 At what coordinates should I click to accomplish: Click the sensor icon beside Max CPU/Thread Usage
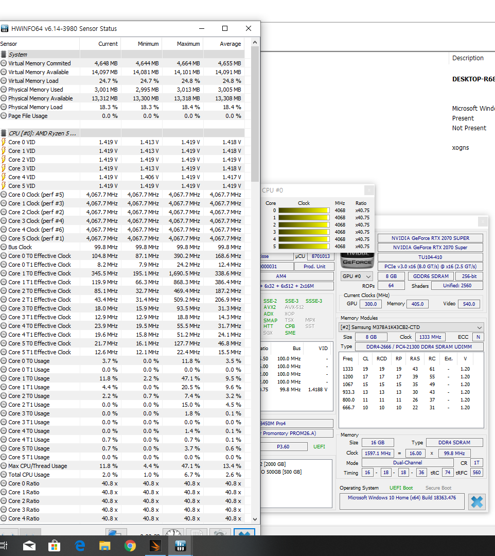click(x=4, y=465)
